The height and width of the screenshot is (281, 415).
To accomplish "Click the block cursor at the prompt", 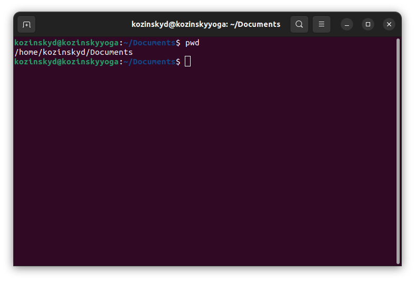I will [187, 62].
